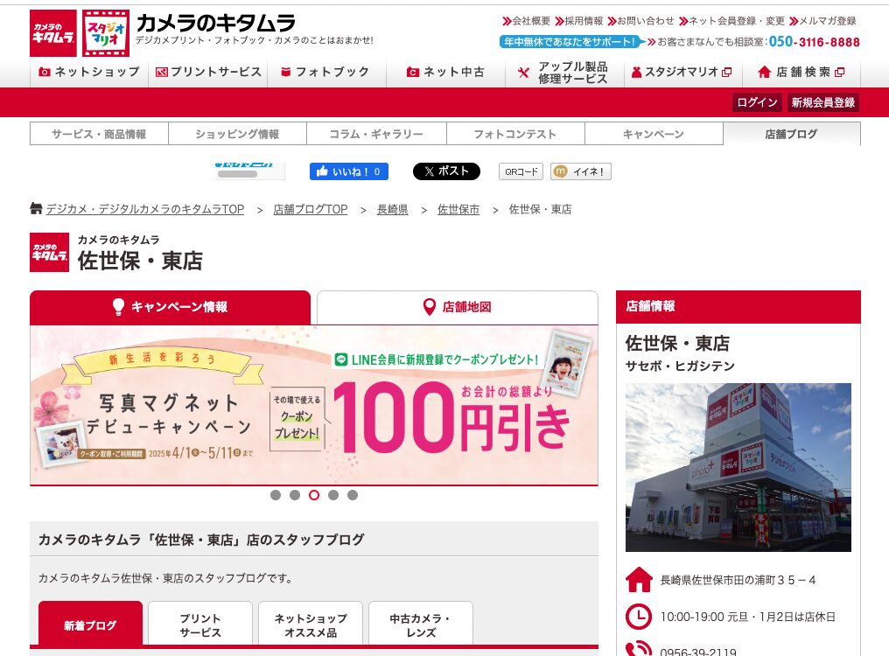The width and height of the screenshot is (889, 656).
Task: Click the ログイン button
Action: (757, 102)
